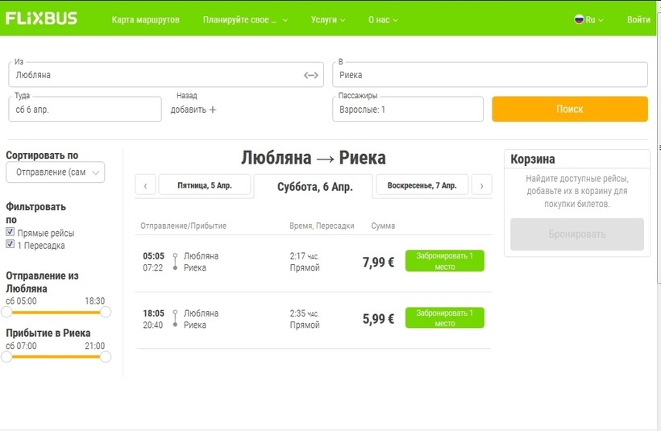This screenshot has height=431, width=661.
Task: Click the previous date arrow
Action: (x=145, y=185)
